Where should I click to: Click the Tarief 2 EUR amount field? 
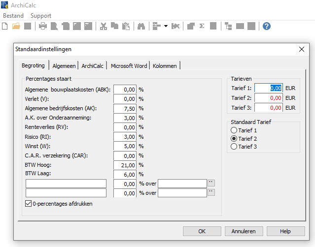click(269, 98)
